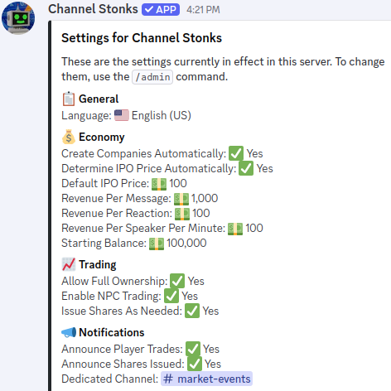Click the cash icon beside Starting Balance
The height and width of the screenshot is (391, 391).
pyautogui.click(x=157, y=244)
